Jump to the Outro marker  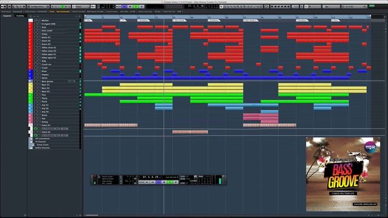tap(335, 20)
